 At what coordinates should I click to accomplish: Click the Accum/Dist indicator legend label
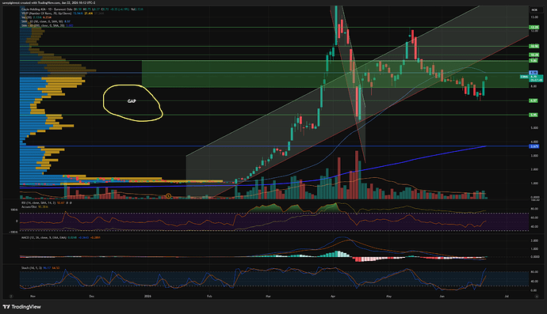35,206
